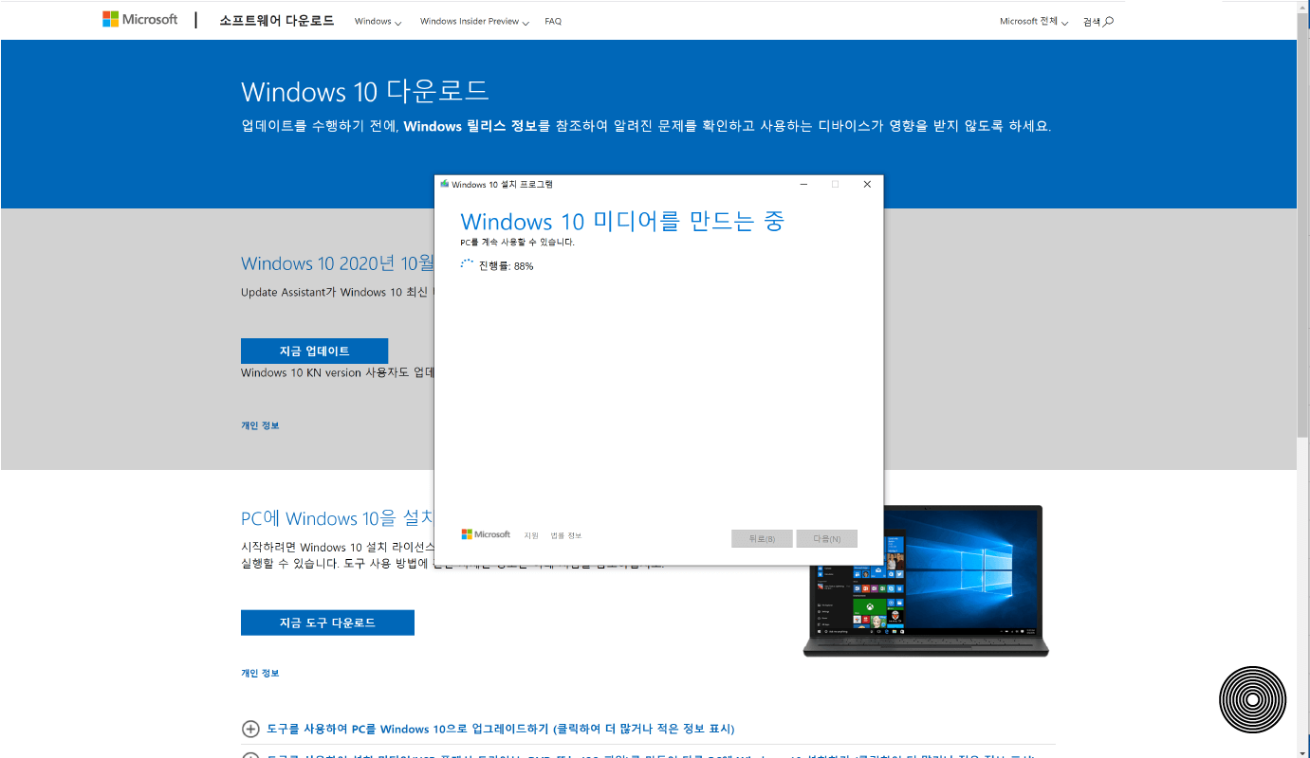Open the FAQ menu item

click(553, 21)
